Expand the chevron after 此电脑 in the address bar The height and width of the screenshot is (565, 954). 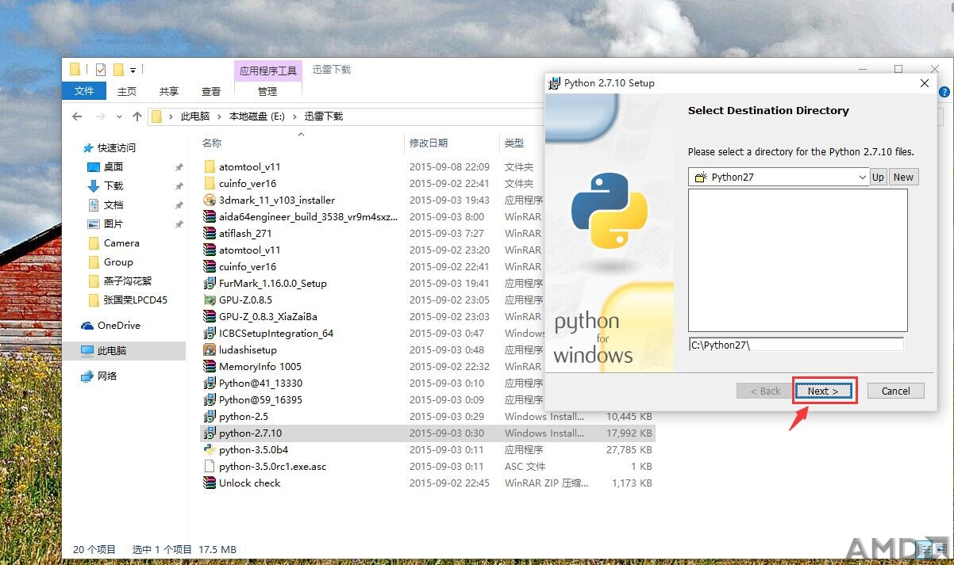coord(220,116)
